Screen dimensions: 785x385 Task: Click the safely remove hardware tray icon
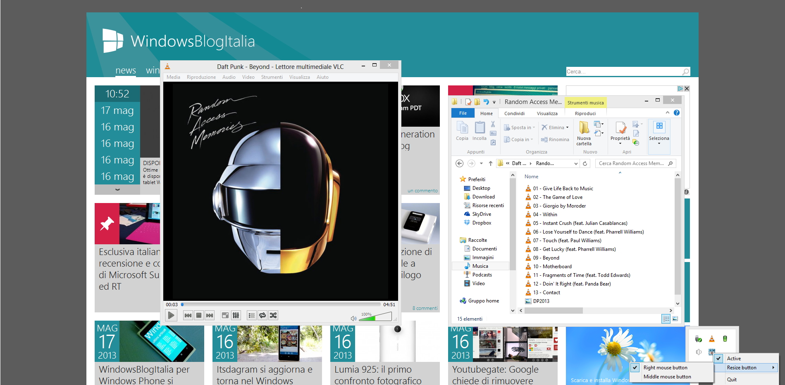pos(698,339)
